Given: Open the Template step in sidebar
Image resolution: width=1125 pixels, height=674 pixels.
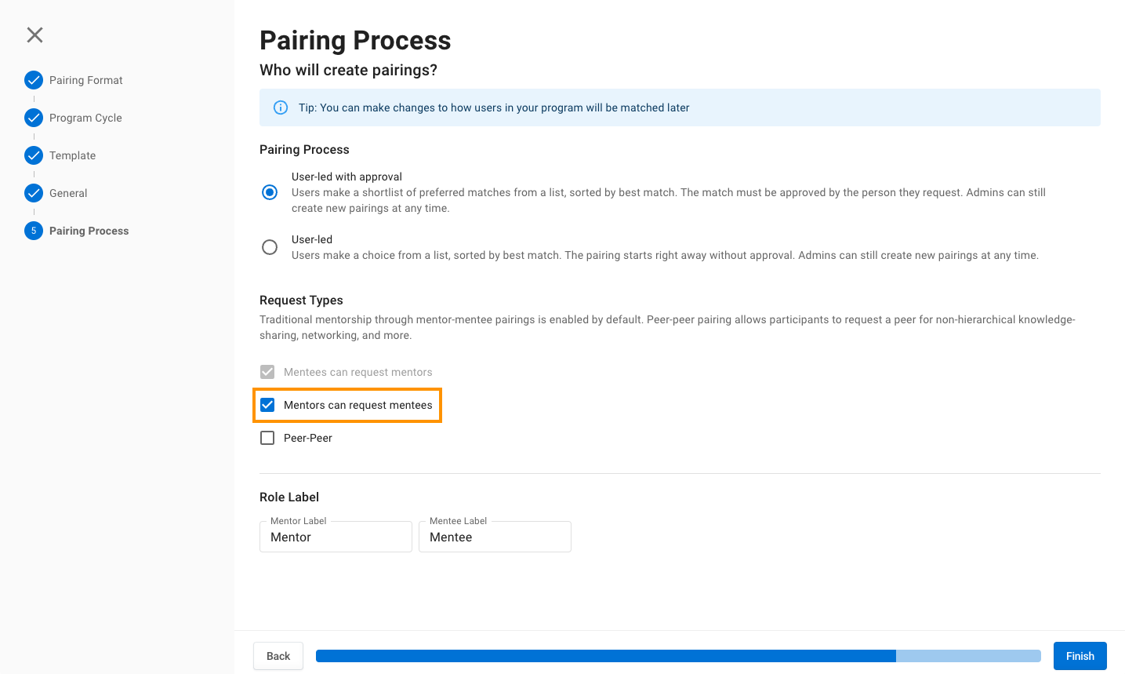Looking at the screenshot, I should click(x=72, y=155).
